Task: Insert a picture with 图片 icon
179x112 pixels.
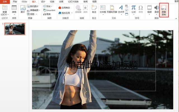Action: tap(22, 9)
